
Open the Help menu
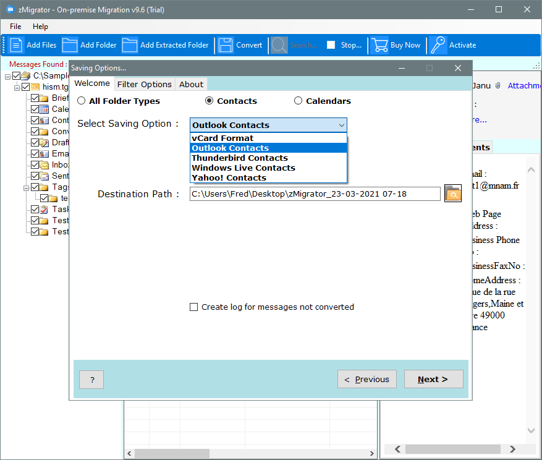[x=40, y=27]
